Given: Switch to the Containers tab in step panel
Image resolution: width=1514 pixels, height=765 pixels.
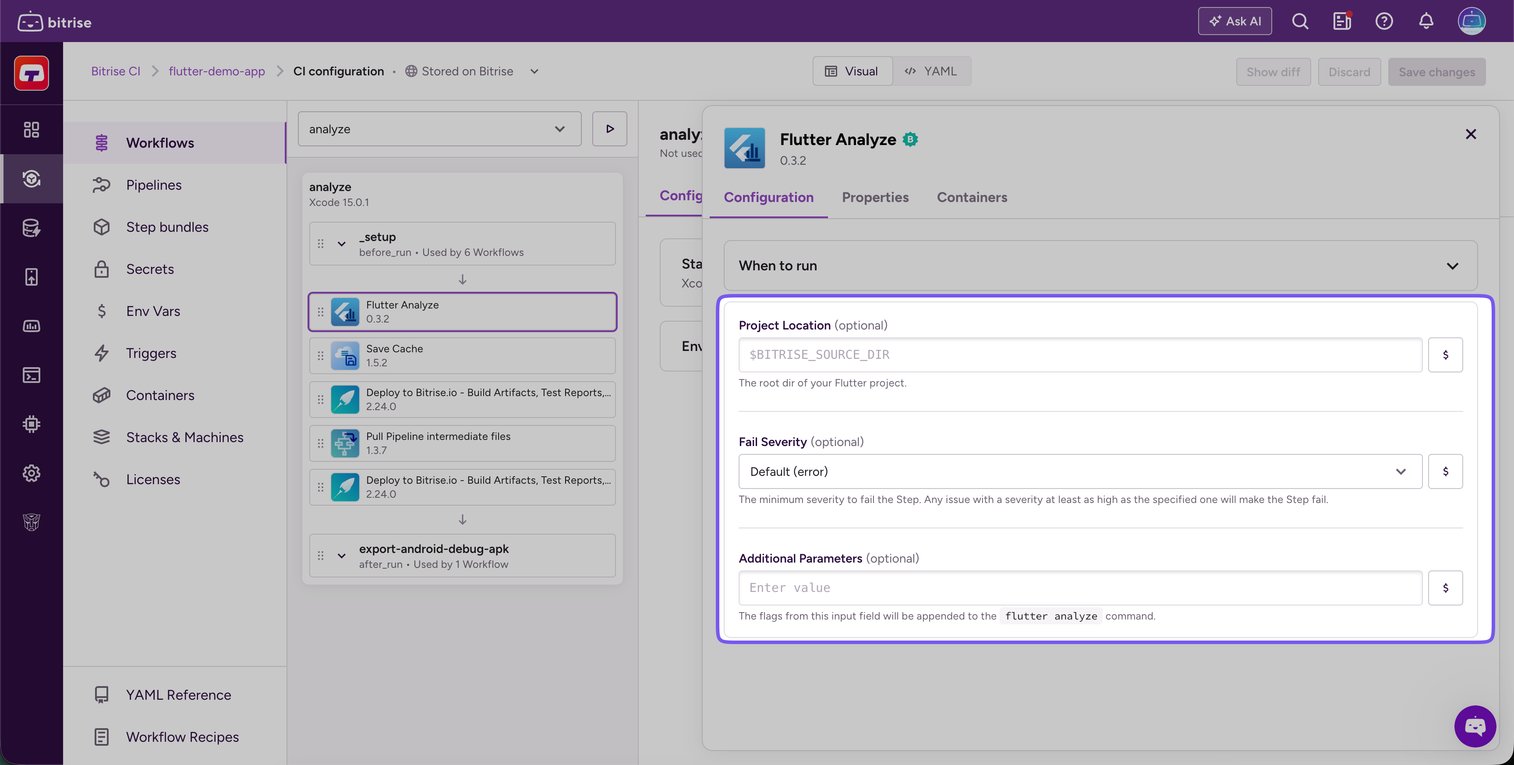Looking at the screenshot, I should (x=972, y=197).
